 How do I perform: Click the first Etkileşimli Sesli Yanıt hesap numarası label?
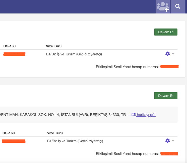click(128, 67)
